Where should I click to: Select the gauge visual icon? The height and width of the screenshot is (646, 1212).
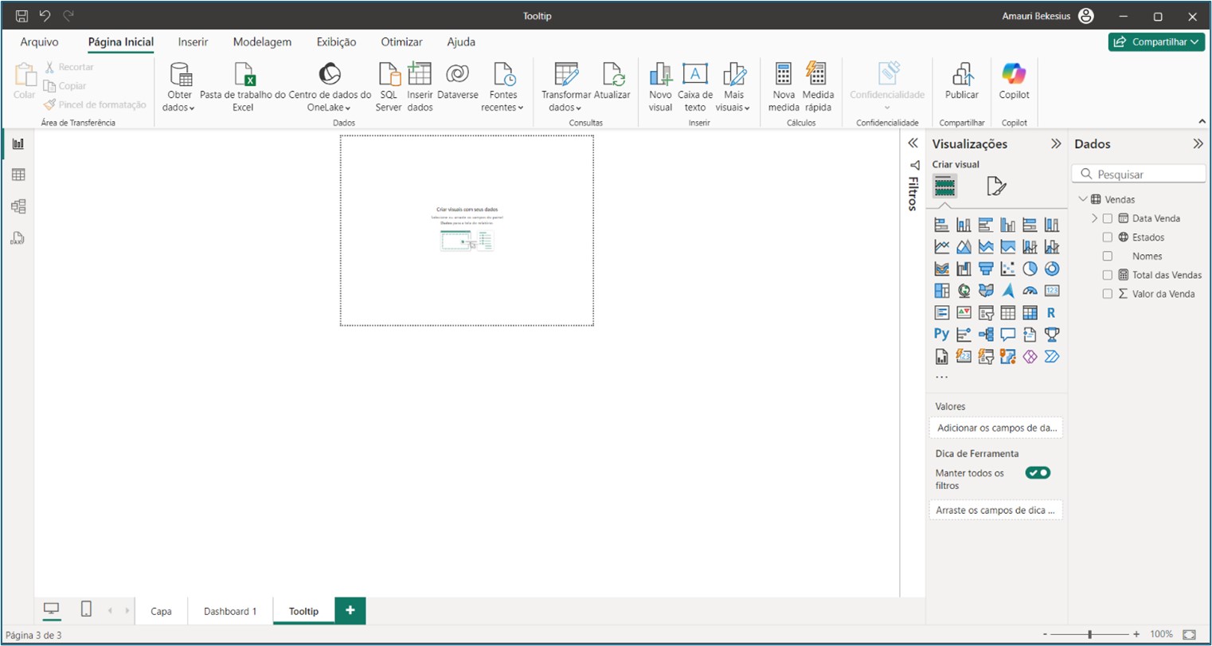pyautogui.click(x=1030, y=290)
